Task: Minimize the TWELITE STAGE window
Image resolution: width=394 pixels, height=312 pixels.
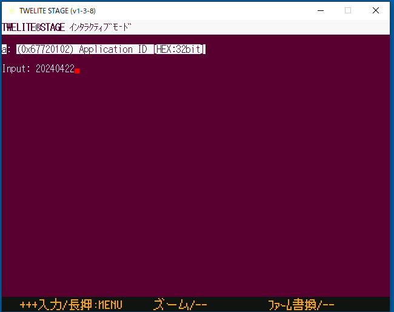Action: (x=321, y=10)
